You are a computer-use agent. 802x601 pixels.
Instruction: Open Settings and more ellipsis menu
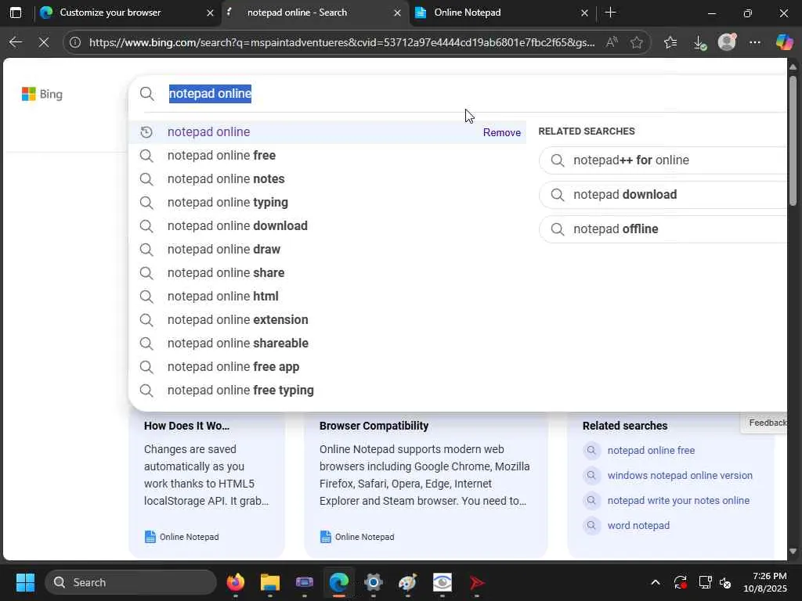755,42
